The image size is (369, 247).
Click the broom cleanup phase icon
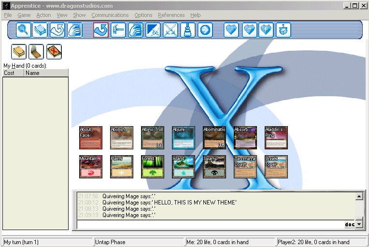click(188, 30)
